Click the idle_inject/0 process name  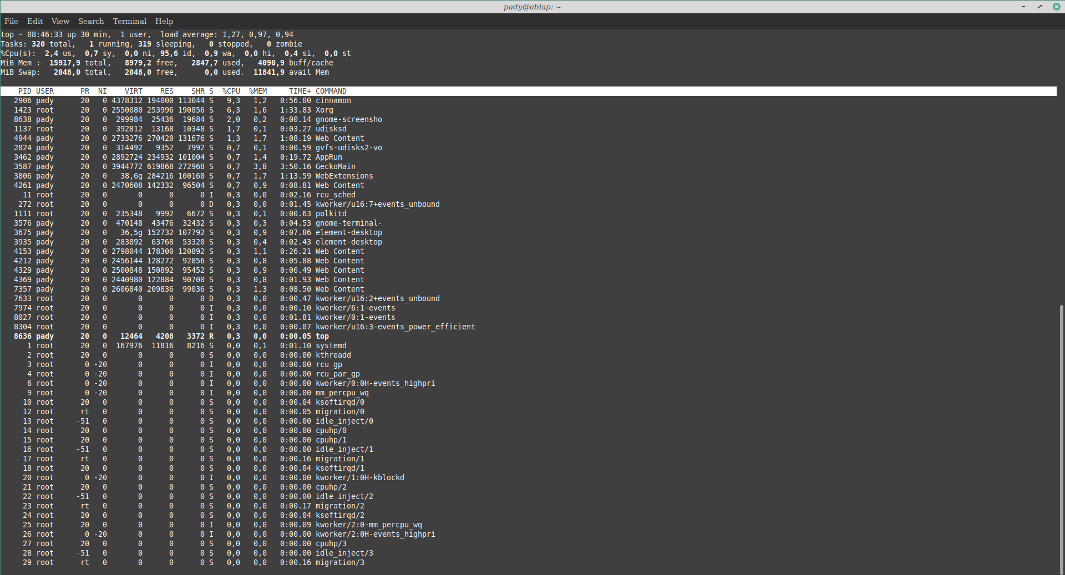tap(344, 421)
